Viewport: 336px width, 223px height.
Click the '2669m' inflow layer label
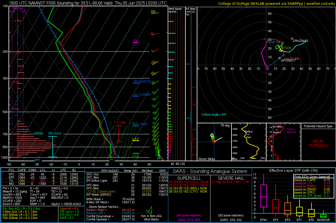point(39,133)
